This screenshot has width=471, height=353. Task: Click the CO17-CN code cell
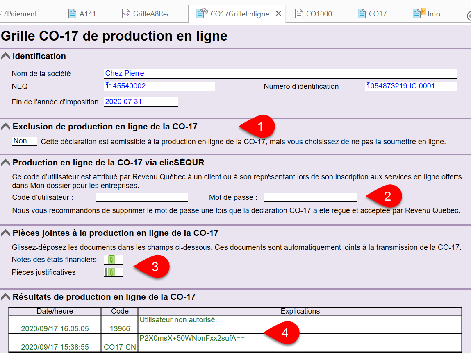[x=120, y=343]
